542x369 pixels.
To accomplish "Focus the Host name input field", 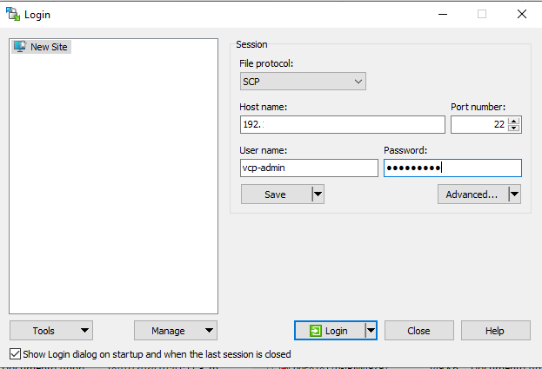I will click(x=343, y=124).
